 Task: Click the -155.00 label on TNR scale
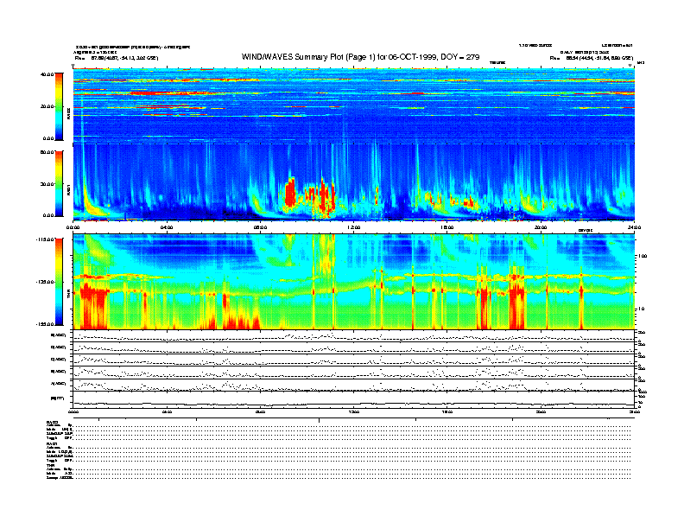[x=45, y=324]
